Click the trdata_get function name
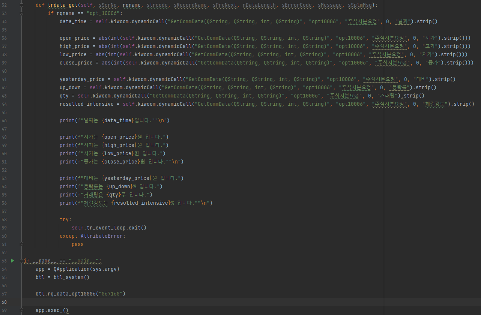Viewport: 481px width, 315px height. (x=63, y=5)
